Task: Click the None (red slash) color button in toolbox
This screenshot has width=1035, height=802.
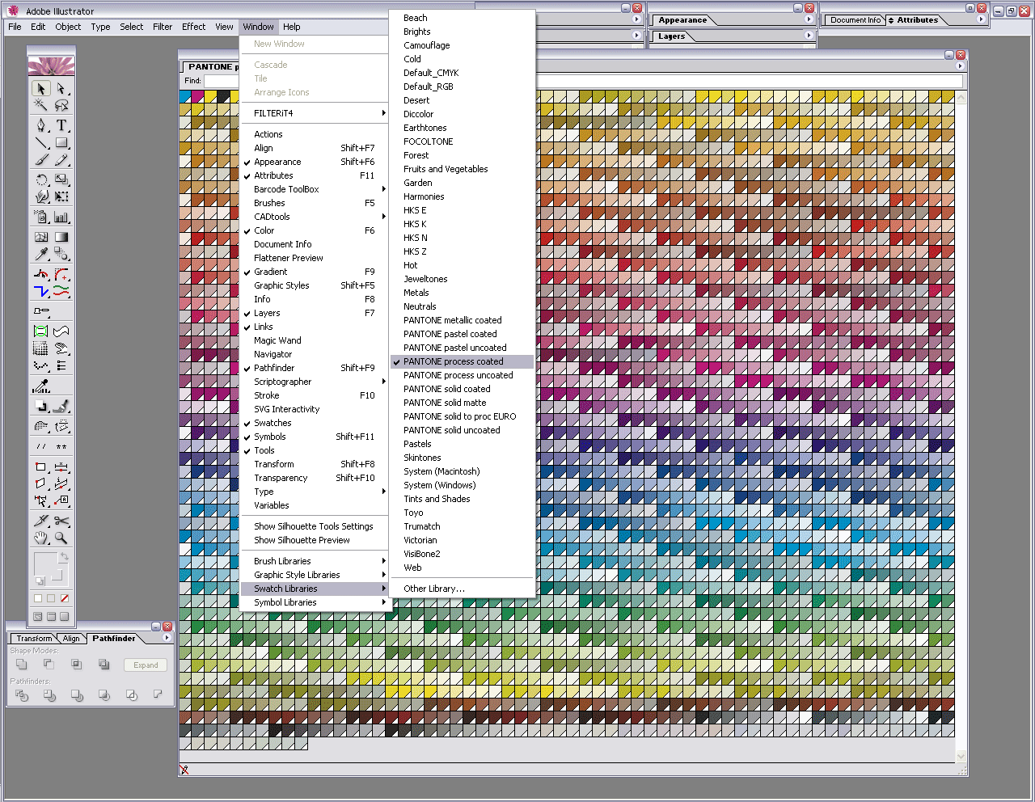Action: click(65, 598)
